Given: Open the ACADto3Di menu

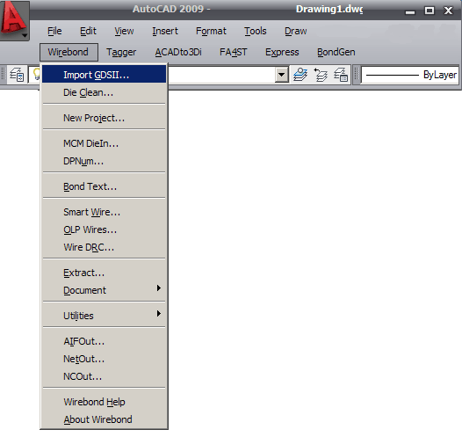Looking at the screenshot, I should (178, 52).
